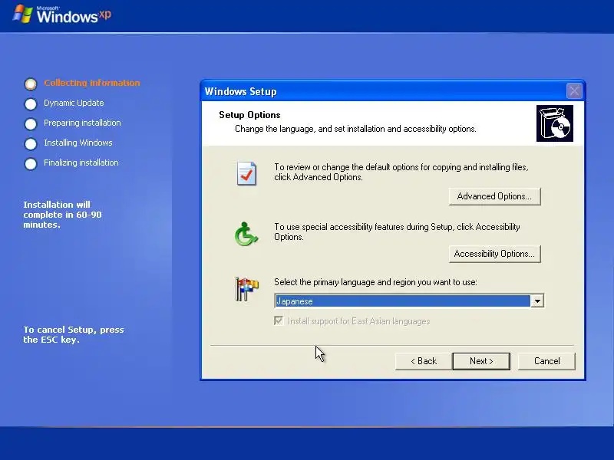614x460 pixels.
Task: Return to previous page with Back
Action: (424, 361)
